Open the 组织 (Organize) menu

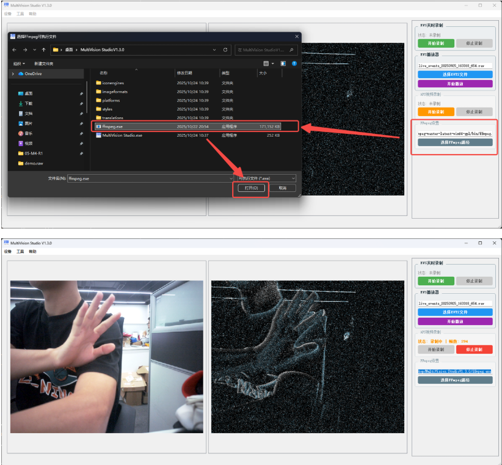[x=19, y=64]
